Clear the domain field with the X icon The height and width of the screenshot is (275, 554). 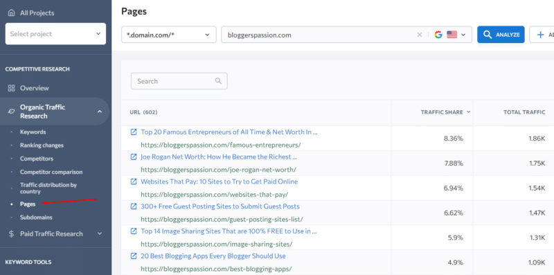click(x=420, y=35)
